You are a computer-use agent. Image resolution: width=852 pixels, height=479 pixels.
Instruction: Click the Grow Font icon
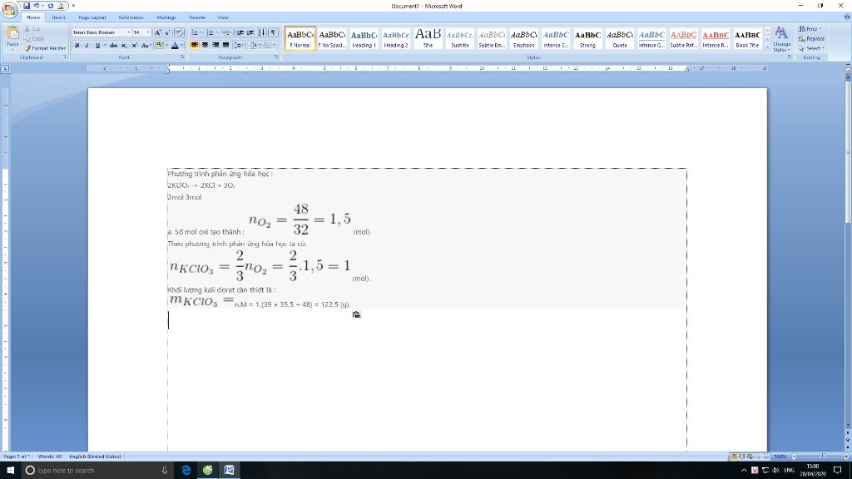point(157,32)
